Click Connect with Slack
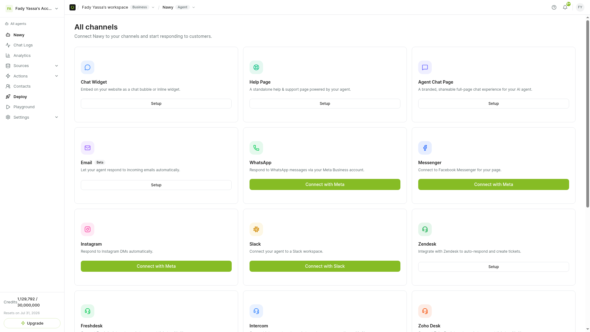The image size is (590, 332). click(325, 266)
